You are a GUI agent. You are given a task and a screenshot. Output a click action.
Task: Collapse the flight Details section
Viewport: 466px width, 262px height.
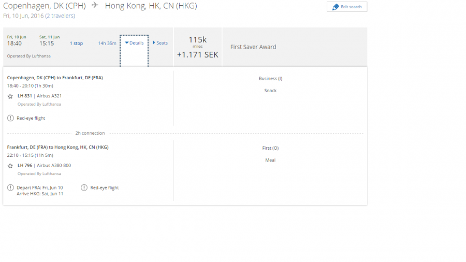134,43
